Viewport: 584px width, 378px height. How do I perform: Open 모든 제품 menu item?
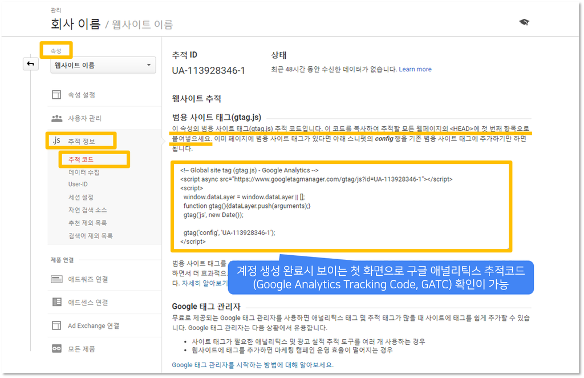tap(81, 349)
